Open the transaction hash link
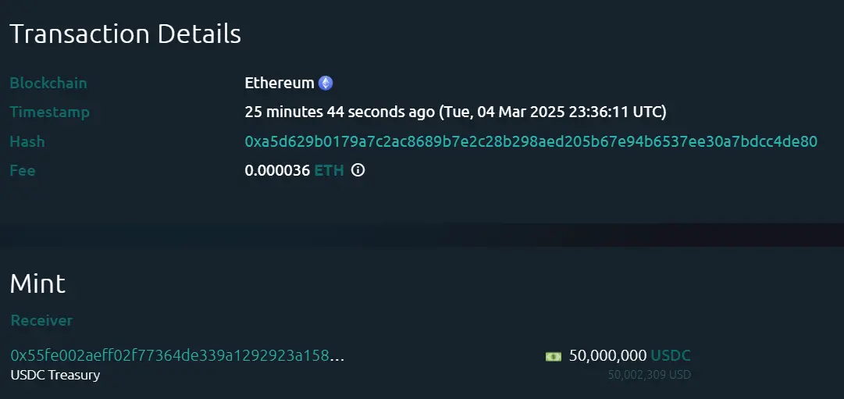The width and height of the screenshot is (844, 399). click(x=531, y=141)
